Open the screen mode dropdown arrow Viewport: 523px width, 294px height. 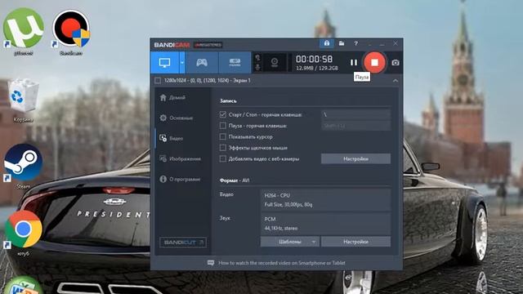tap(182, 62)
